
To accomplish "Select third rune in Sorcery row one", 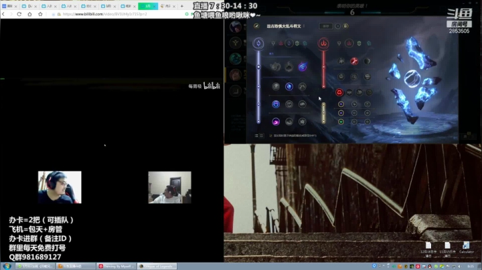I will pos(303,86).
